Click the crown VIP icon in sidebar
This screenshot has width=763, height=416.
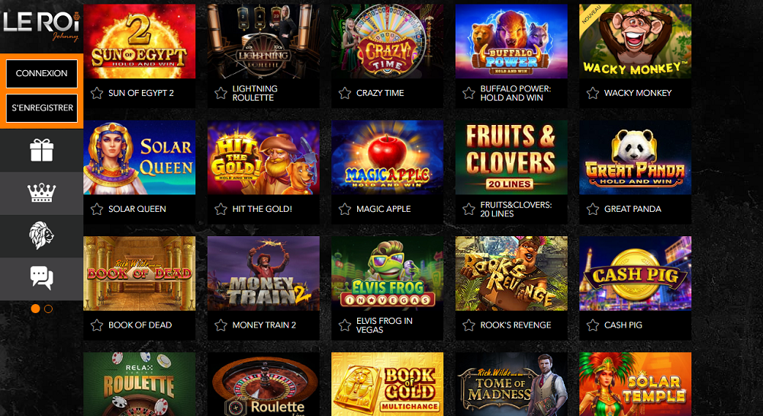point(41,193)
